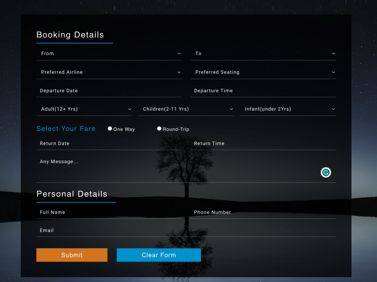
Task: Open the From destination dropdown
Action: click(x=109, y=53)
